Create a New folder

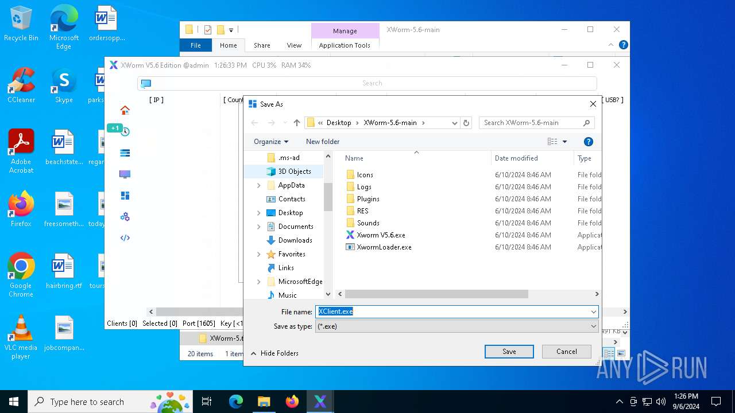pos(323,142)
